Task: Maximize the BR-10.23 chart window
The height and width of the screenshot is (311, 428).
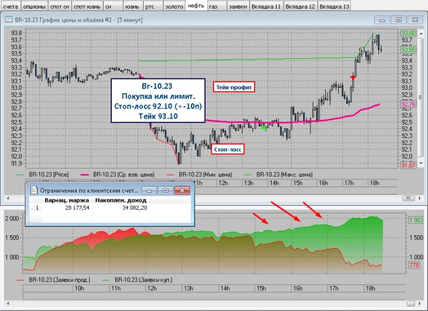Action: (399, 20)
